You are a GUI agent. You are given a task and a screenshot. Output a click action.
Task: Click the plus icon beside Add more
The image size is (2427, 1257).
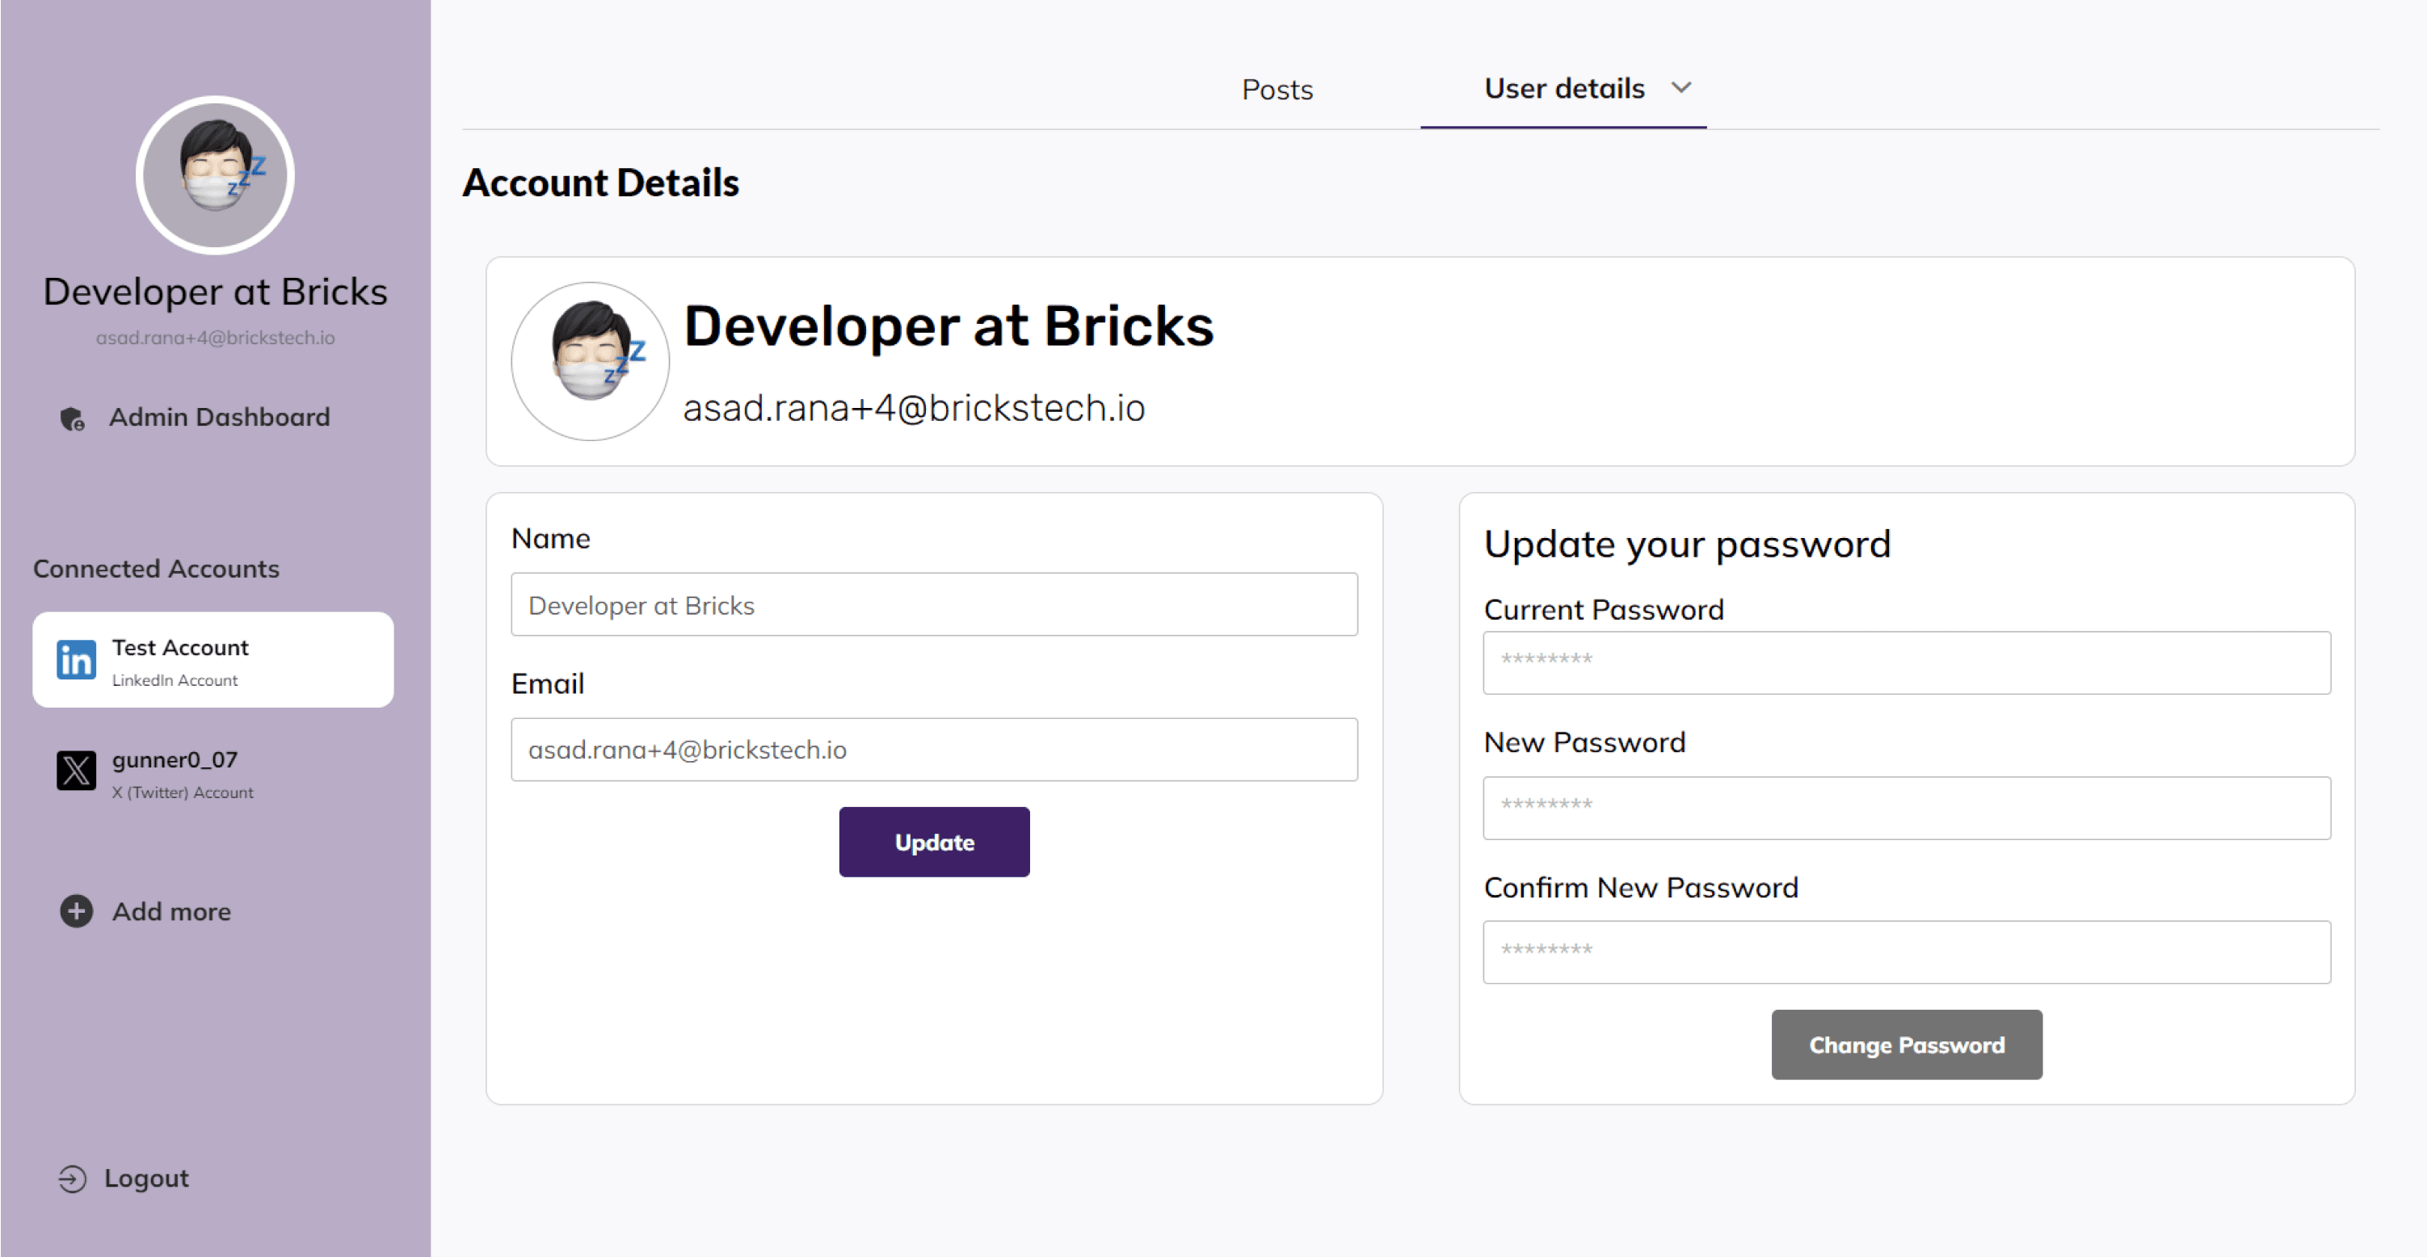[x=76, y=911]
